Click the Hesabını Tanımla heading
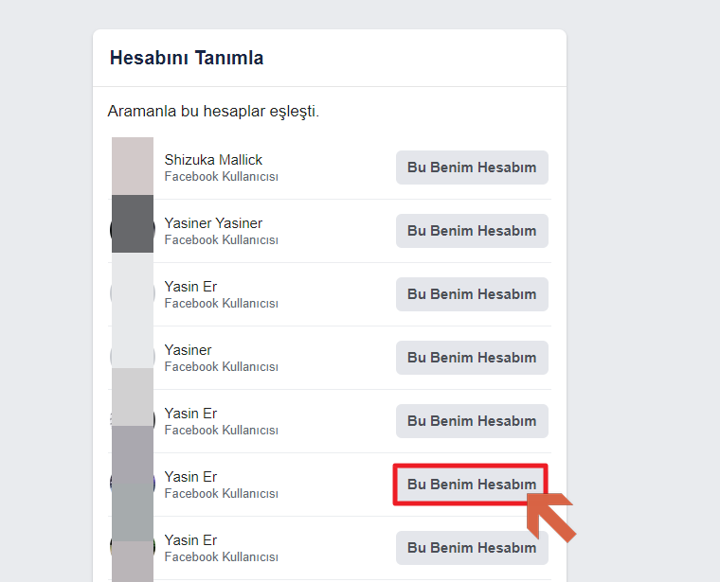This screenshot has width=720, height=582. [187, 58]
